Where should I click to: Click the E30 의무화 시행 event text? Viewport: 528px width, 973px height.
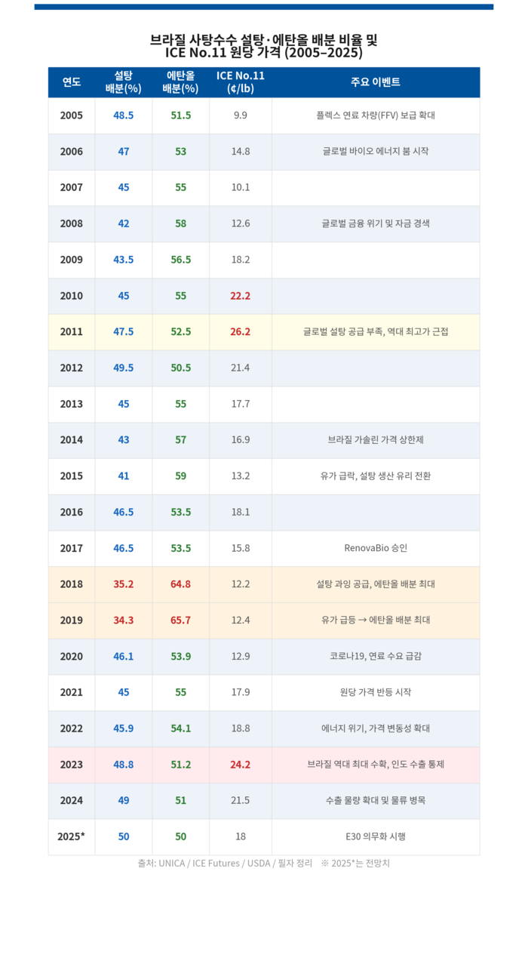[375, 836]
